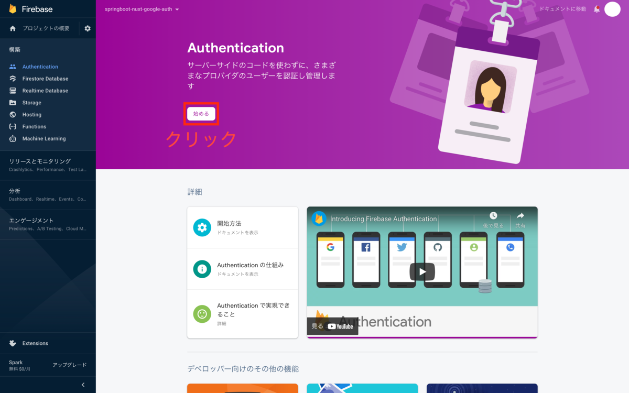Screen dimensions: 629x393
Task: Click the video channel Firebase avatar
Action: click(319, 219)
